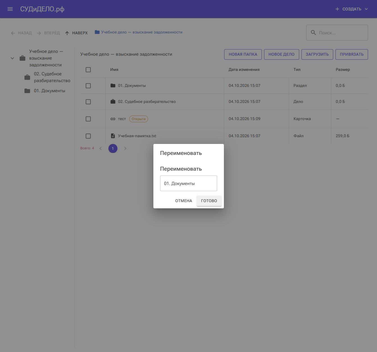The image size is (377, 352).
Task: Check the box for 02. Судебное разбирательство row
Action: (88, 102)
